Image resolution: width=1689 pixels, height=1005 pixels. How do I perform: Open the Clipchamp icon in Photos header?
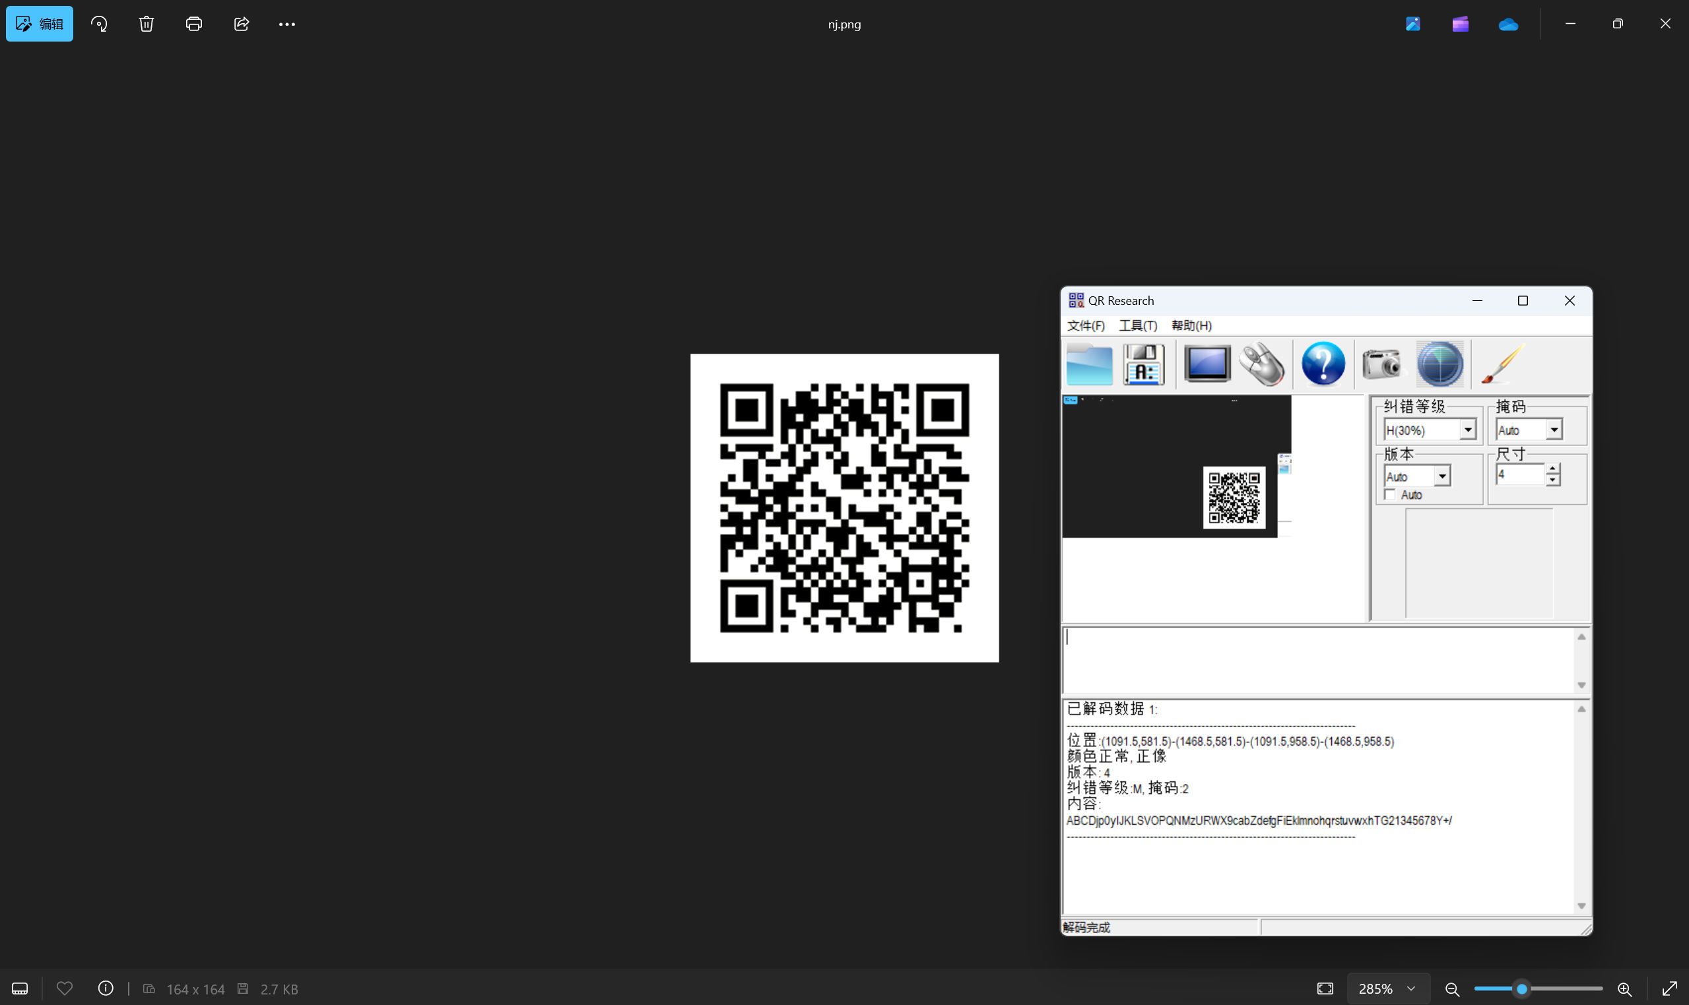[1460, 24]
